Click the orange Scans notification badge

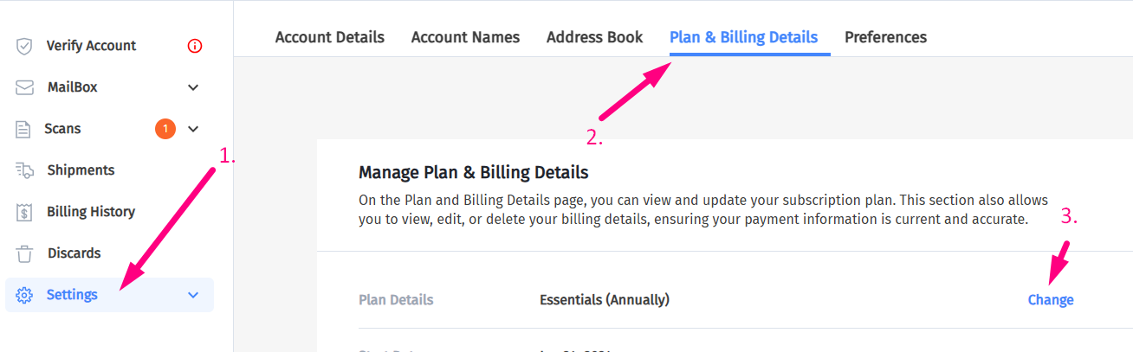point(165,129)
